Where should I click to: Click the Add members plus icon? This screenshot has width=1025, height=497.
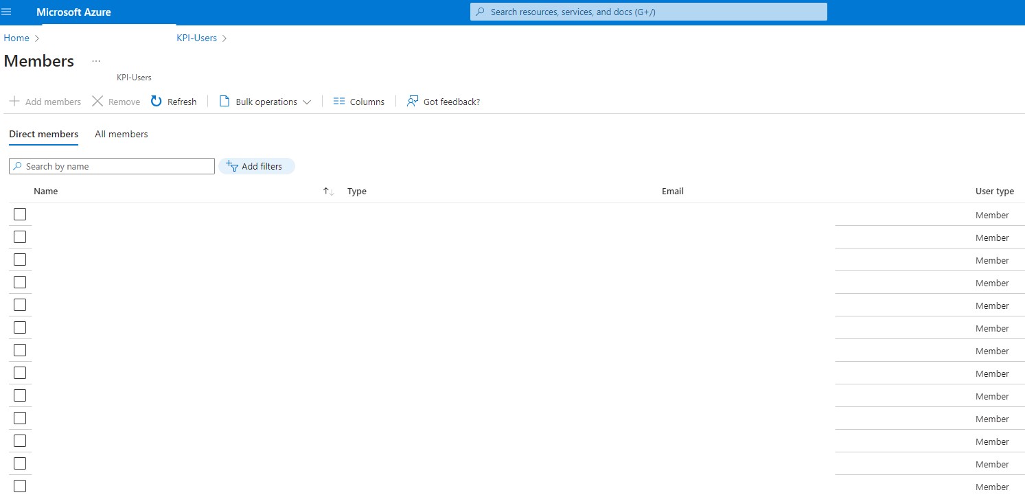(x=14, y=101)
